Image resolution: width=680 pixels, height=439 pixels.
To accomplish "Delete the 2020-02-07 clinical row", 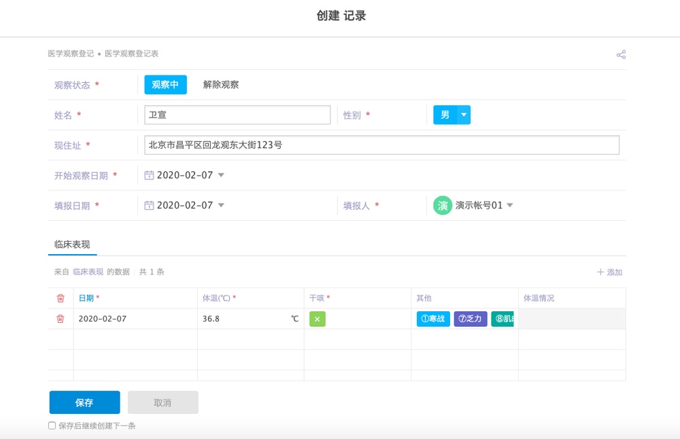I will [x=61, y=319].
